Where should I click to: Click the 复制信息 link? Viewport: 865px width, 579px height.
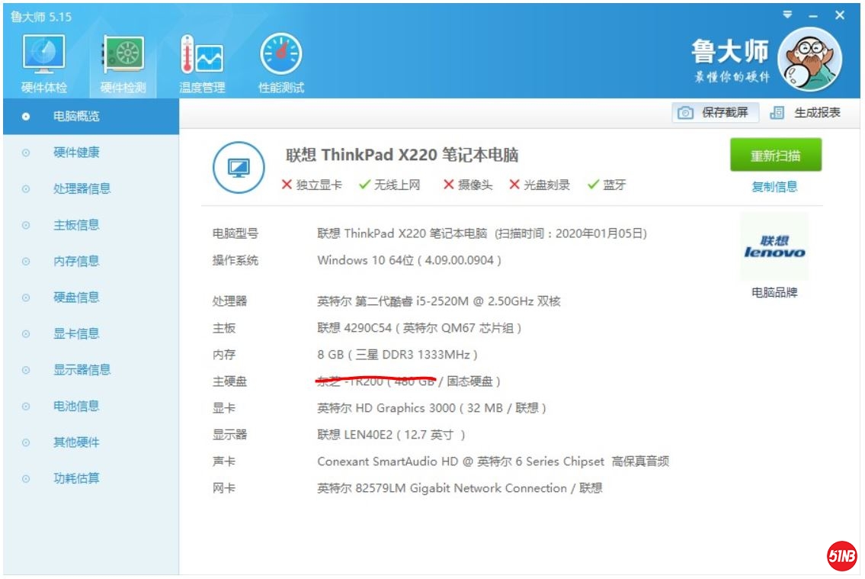pyautogui.click(x=774, y=187)
